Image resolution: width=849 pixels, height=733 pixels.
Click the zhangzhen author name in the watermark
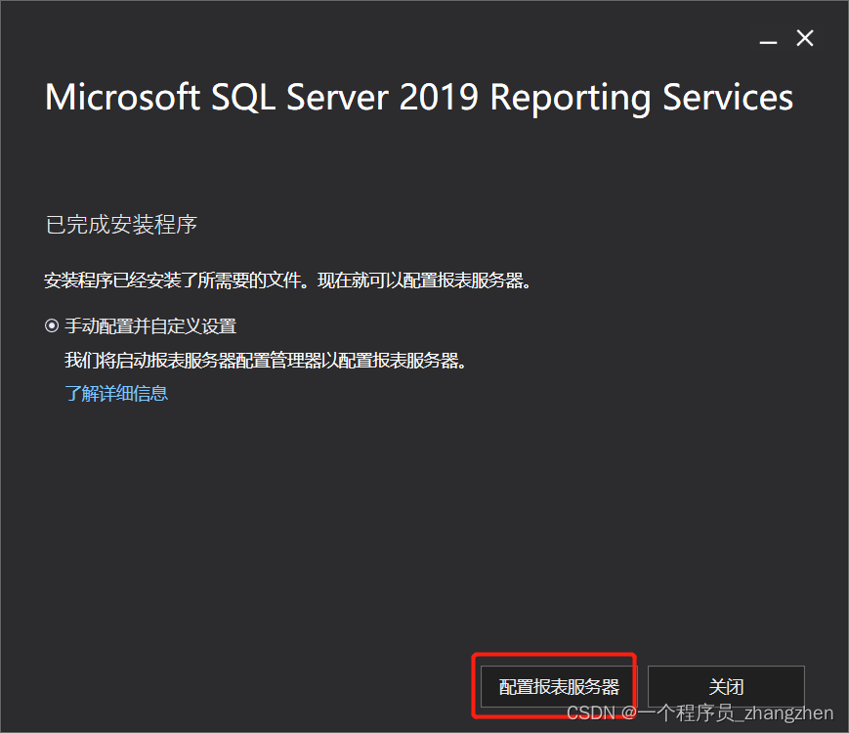pyautogui.click(x=788, y=713)
